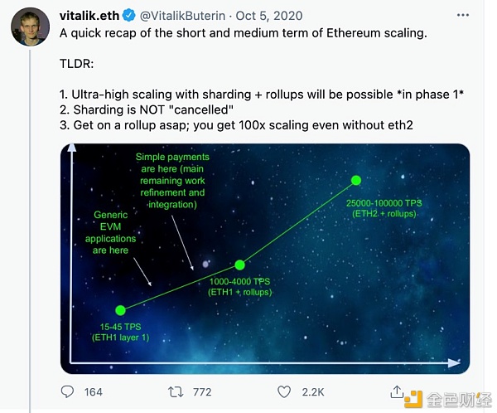Click the 772 retweets count
The image size is (497, 413).
pyautogui.click(x=203, y=391)
